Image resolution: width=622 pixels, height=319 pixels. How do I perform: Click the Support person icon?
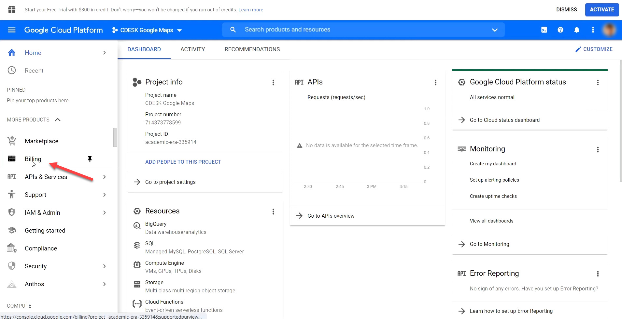pos(12,194)
